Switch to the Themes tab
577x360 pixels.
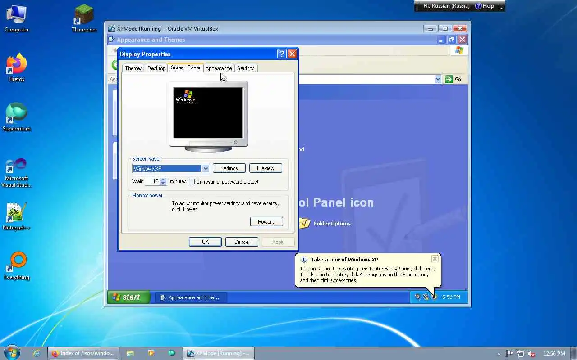133,68
